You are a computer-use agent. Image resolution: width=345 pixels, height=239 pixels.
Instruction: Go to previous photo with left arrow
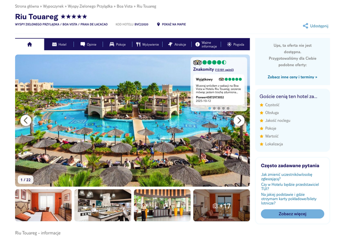click(x=26, y=121)
